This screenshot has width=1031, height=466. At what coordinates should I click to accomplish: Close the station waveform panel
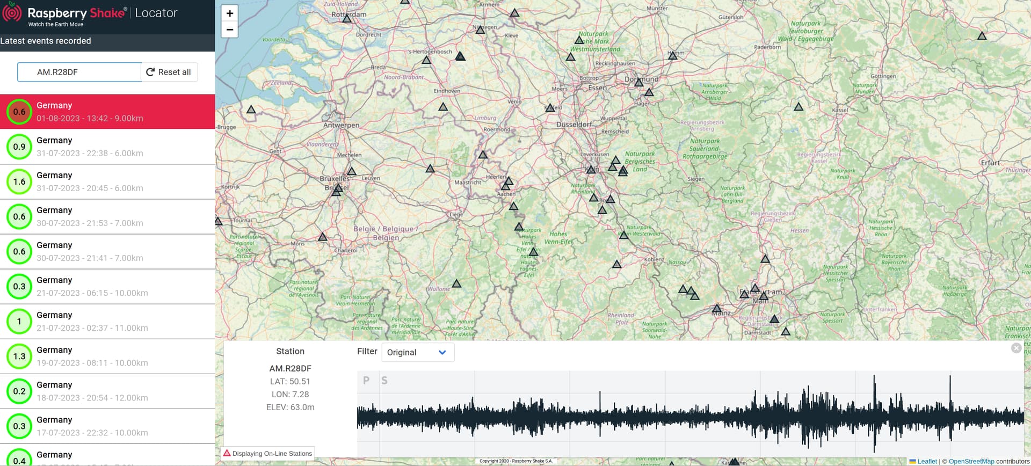1016,348
